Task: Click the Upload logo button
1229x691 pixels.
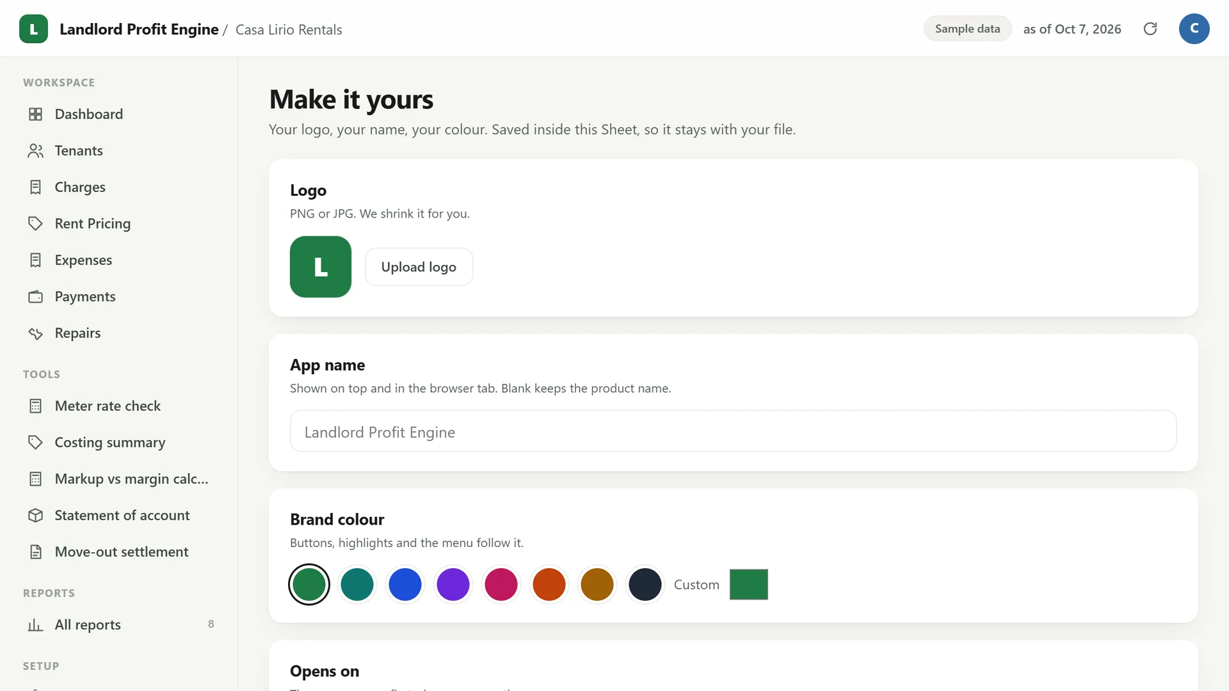Action: pos(419,267)
